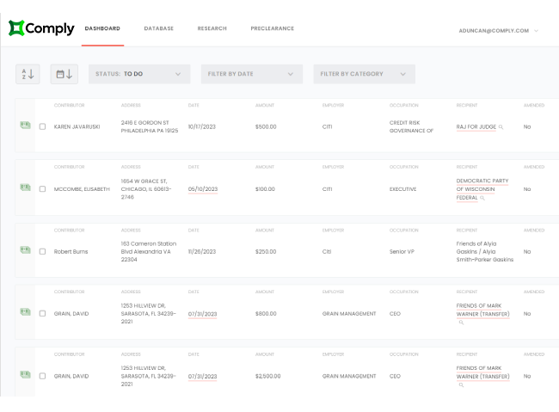Click occupation Senior VP

pyautogui.click(x=402, y=251)
